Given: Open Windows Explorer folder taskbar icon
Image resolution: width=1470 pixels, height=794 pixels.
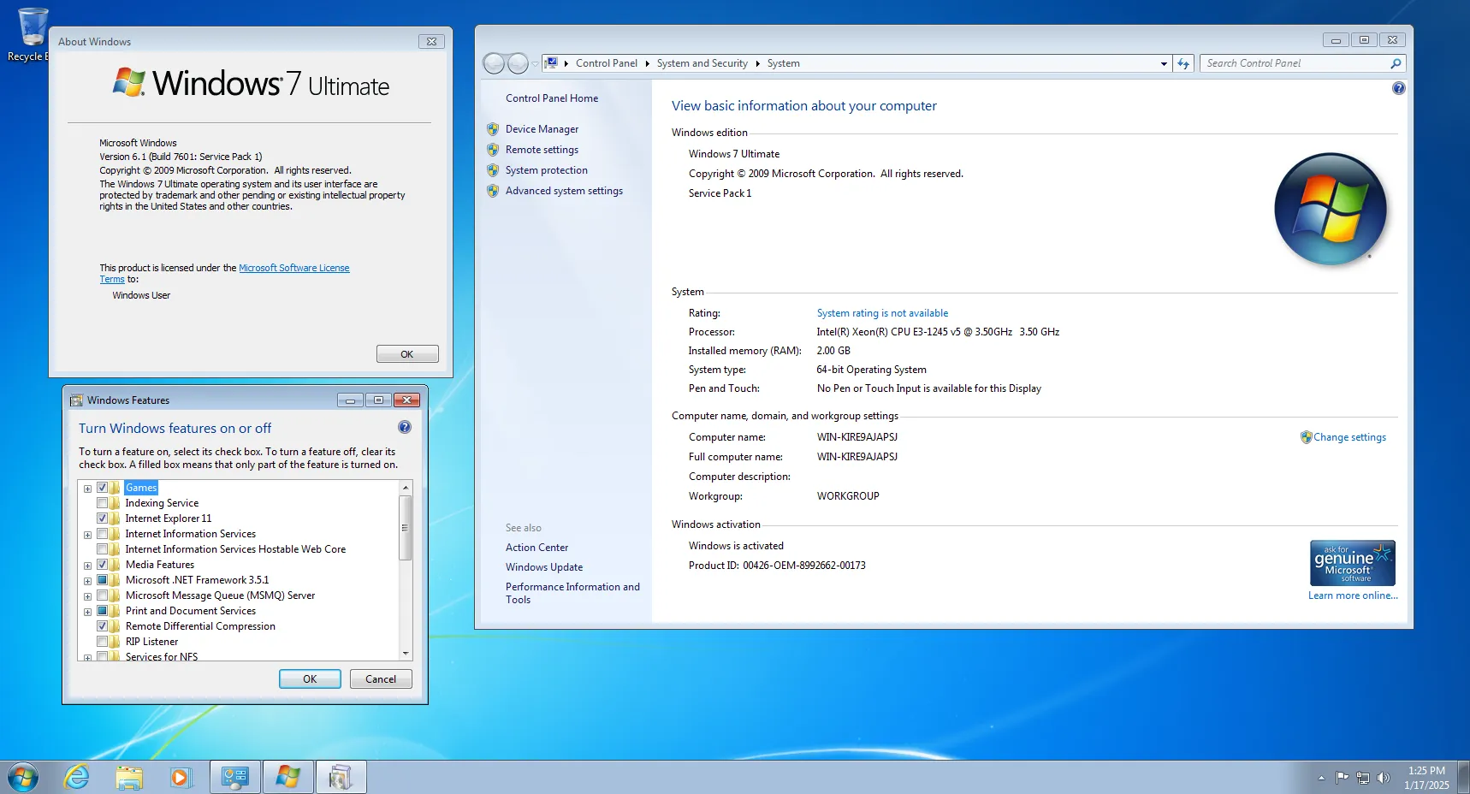Looking at the screenshot, I should pos(129,778).
